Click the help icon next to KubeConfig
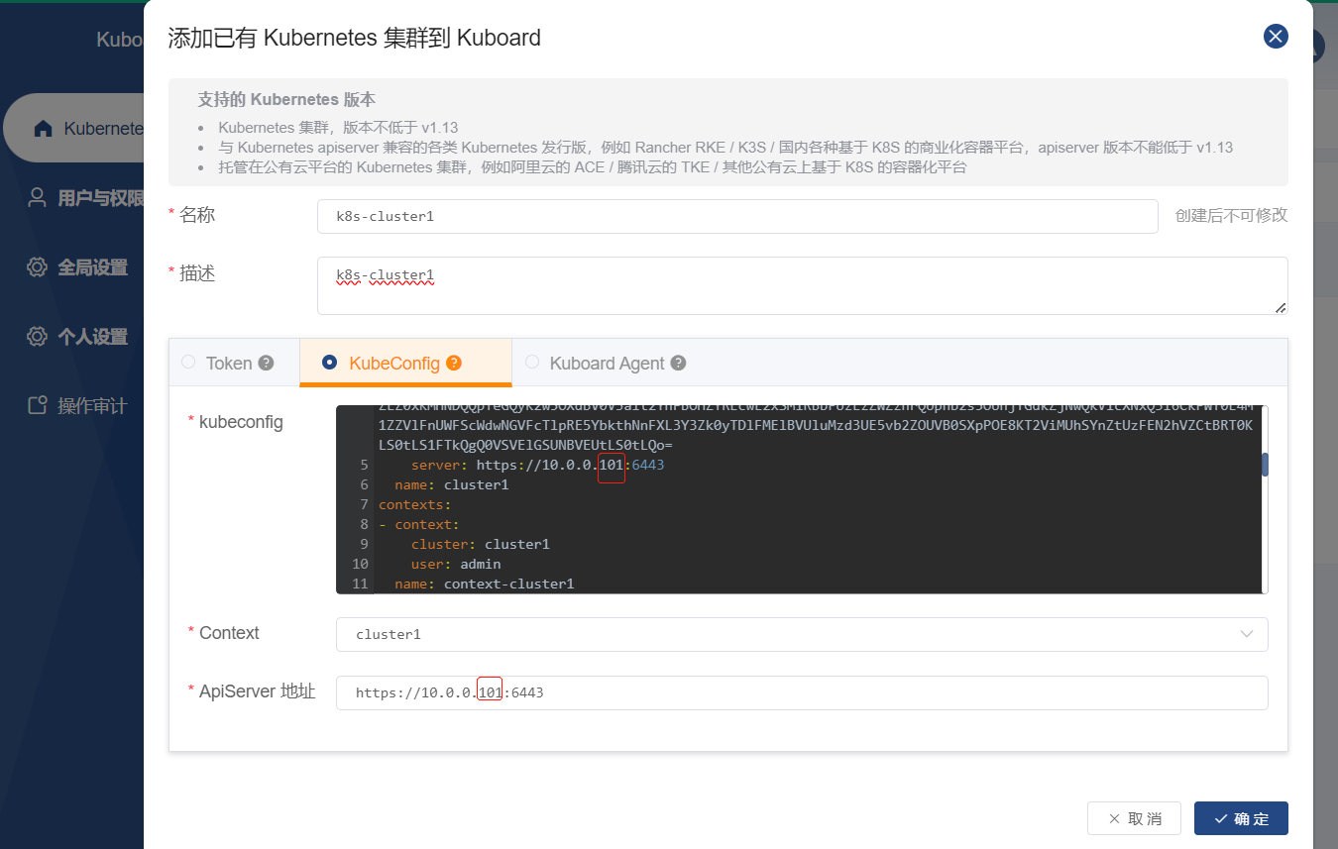1338x849 pixels. 454,364
